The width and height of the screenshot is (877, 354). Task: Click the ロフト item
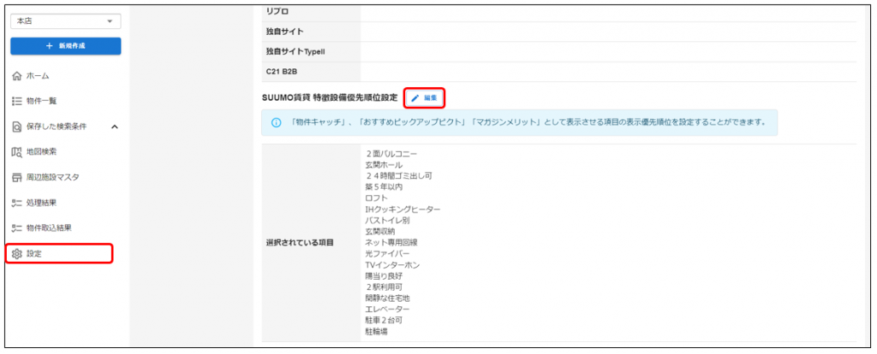(375, 198)
